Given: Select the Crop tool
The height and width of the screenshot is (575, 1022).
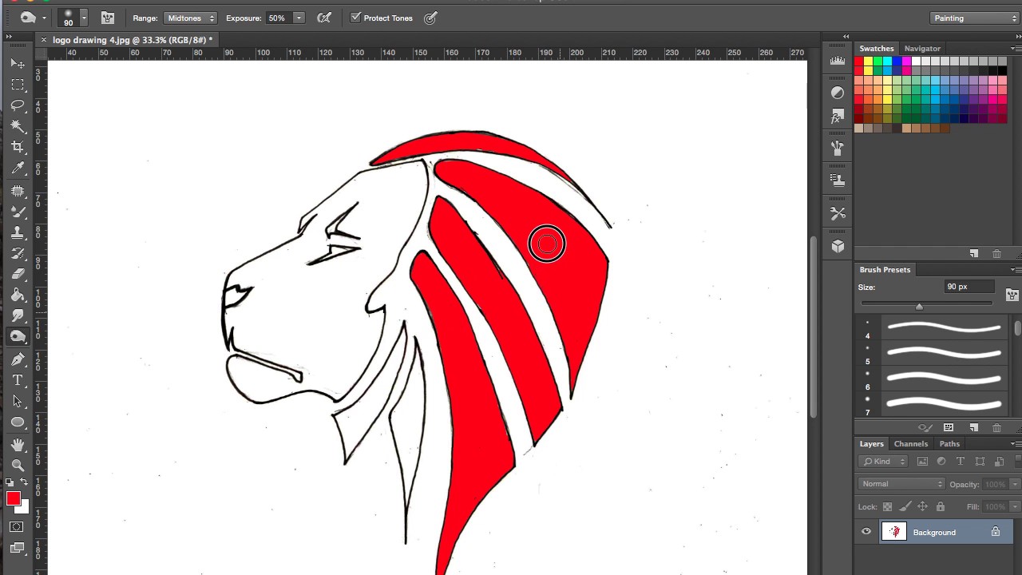Looking at the screenshot, I should pyautogui.click(x=18, y=146).
